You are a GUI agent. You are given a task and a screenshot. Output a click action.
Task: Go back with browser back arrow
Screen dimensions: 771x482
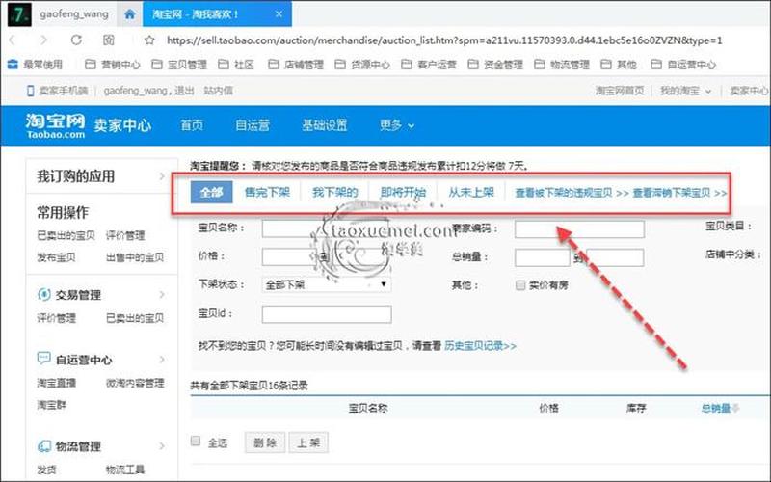tap(13, 40)
